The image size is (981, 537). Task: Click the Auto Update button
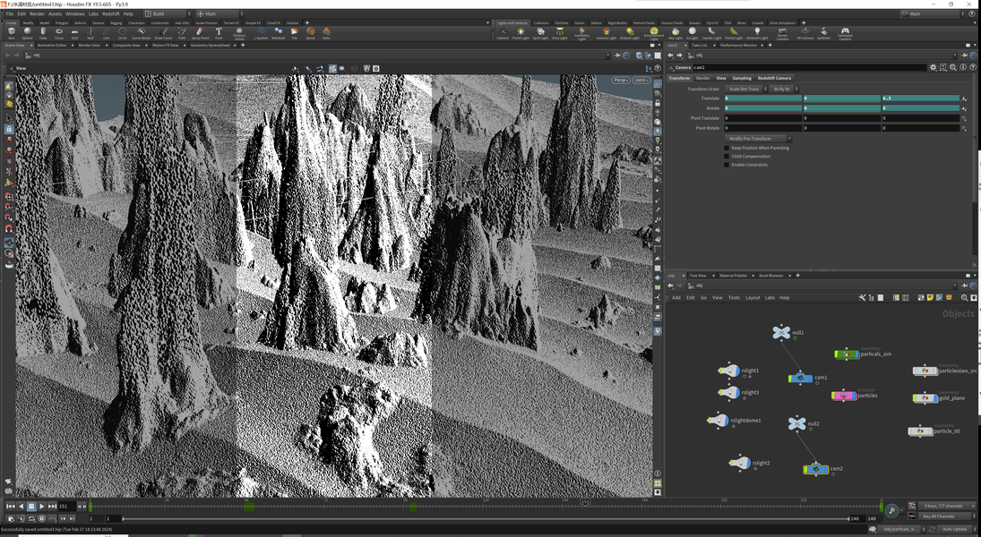pos(955,529)
